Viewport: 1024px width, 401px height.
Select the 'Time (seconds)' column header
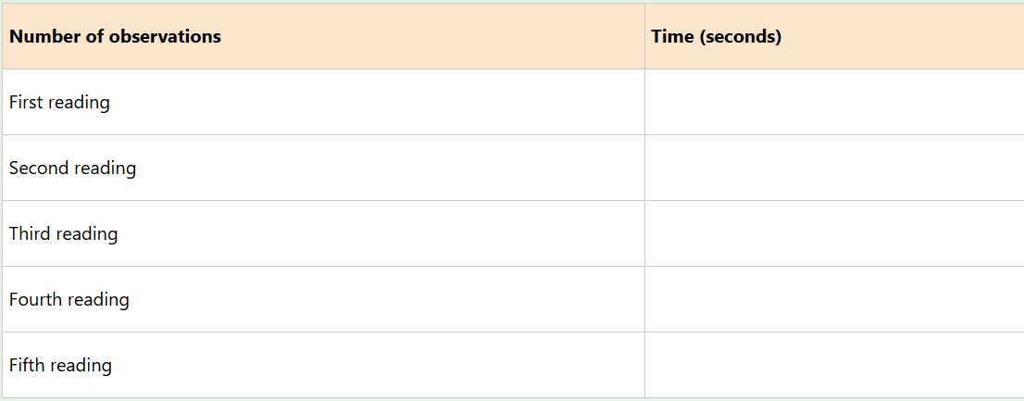tap(716, 37)
